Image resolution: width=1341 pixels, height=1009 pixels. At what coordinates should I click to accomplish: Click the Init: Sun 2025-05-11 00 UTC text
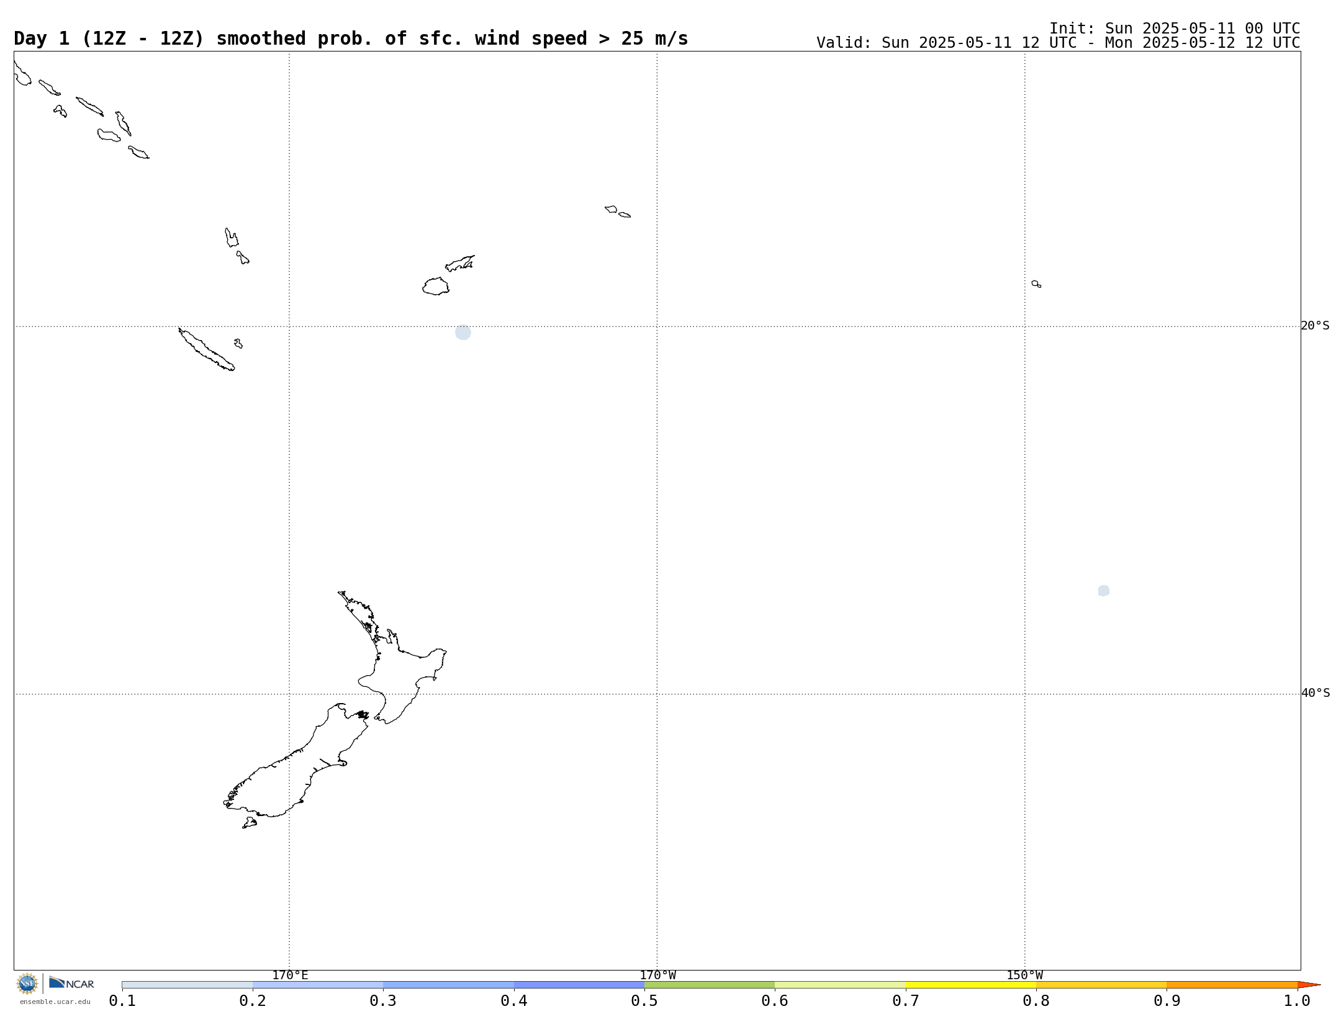click(1175, 29)
